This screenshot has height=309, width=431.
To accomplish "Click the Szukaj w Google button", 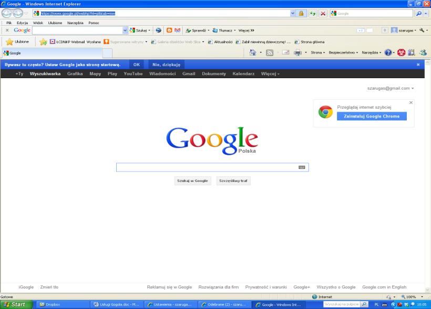I will point(192,181).
